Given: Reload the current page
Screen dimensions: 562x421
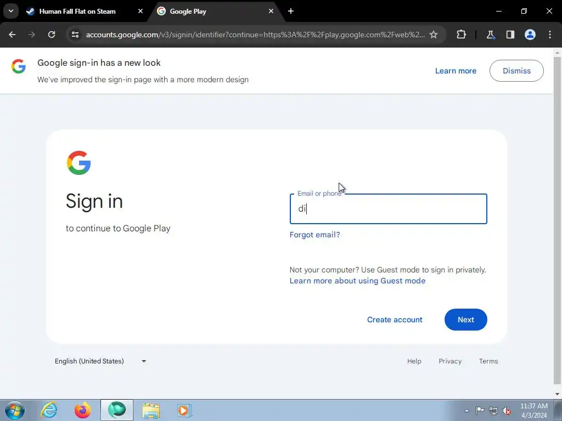Looking at the screenshot, I should point(52,35).
